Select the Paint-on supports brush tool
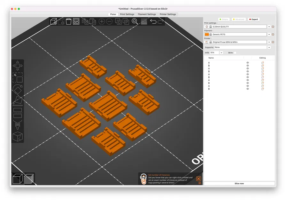Image resolution: width=286 pixels, height=200 pixels. coord(18,124)
